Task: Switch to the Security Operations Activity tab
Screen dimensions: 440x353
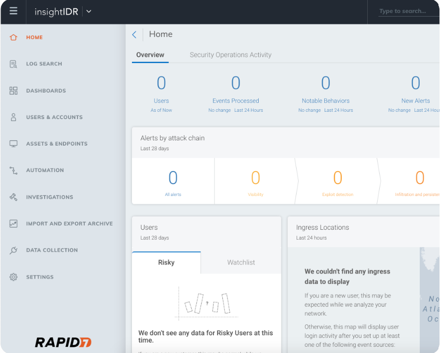Action: pyautogui.click(x=230, y=55)
